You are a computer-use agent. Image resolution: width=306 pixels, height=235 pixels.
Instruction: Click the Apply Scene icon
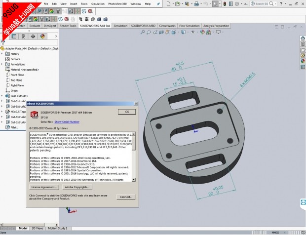209,32
